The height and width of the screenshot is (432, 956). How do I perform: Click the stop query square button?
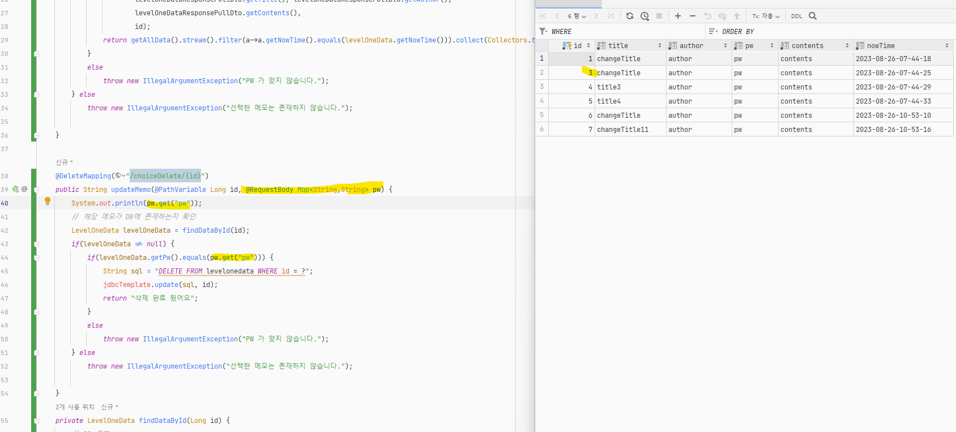coord(659,16)
